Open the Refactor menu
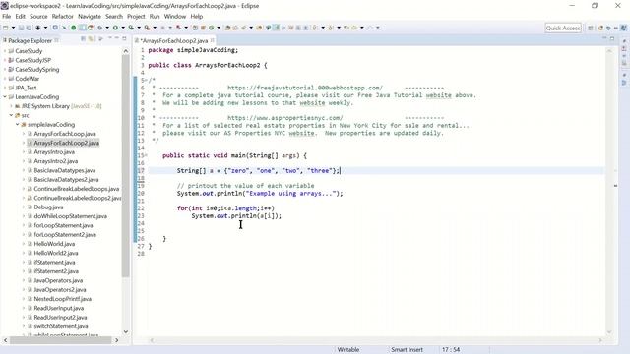Viewport: 630px width, 354px height. click(63, 17)
